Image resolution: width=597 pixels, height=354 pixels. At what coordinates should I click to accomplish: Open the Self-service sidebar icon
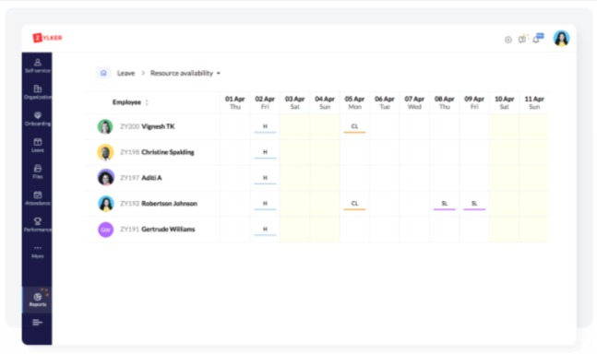(37, 65)
